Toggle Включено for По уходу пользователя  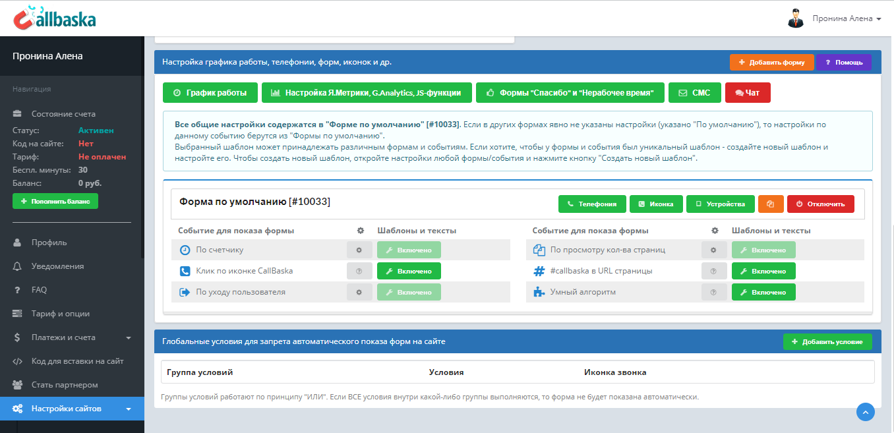409,292
